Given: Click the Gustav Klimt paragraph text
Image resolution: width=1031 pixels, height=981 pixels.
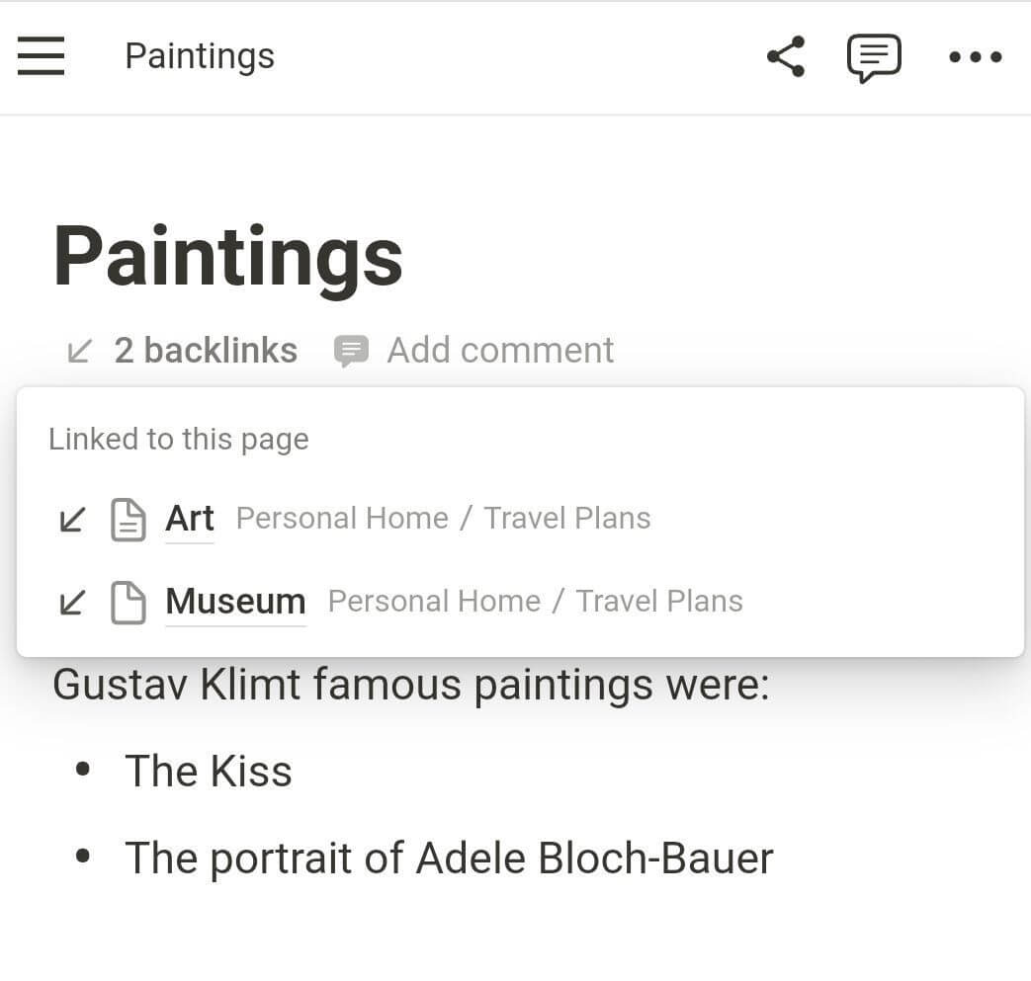Looking at the screenshot, I should click(410, 685).
